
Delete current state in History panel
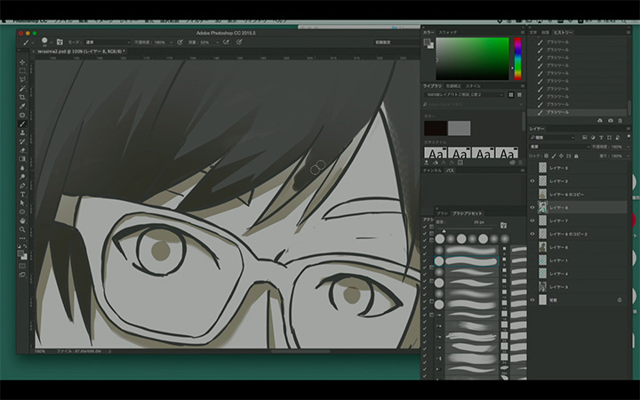(x=620, y=121)
